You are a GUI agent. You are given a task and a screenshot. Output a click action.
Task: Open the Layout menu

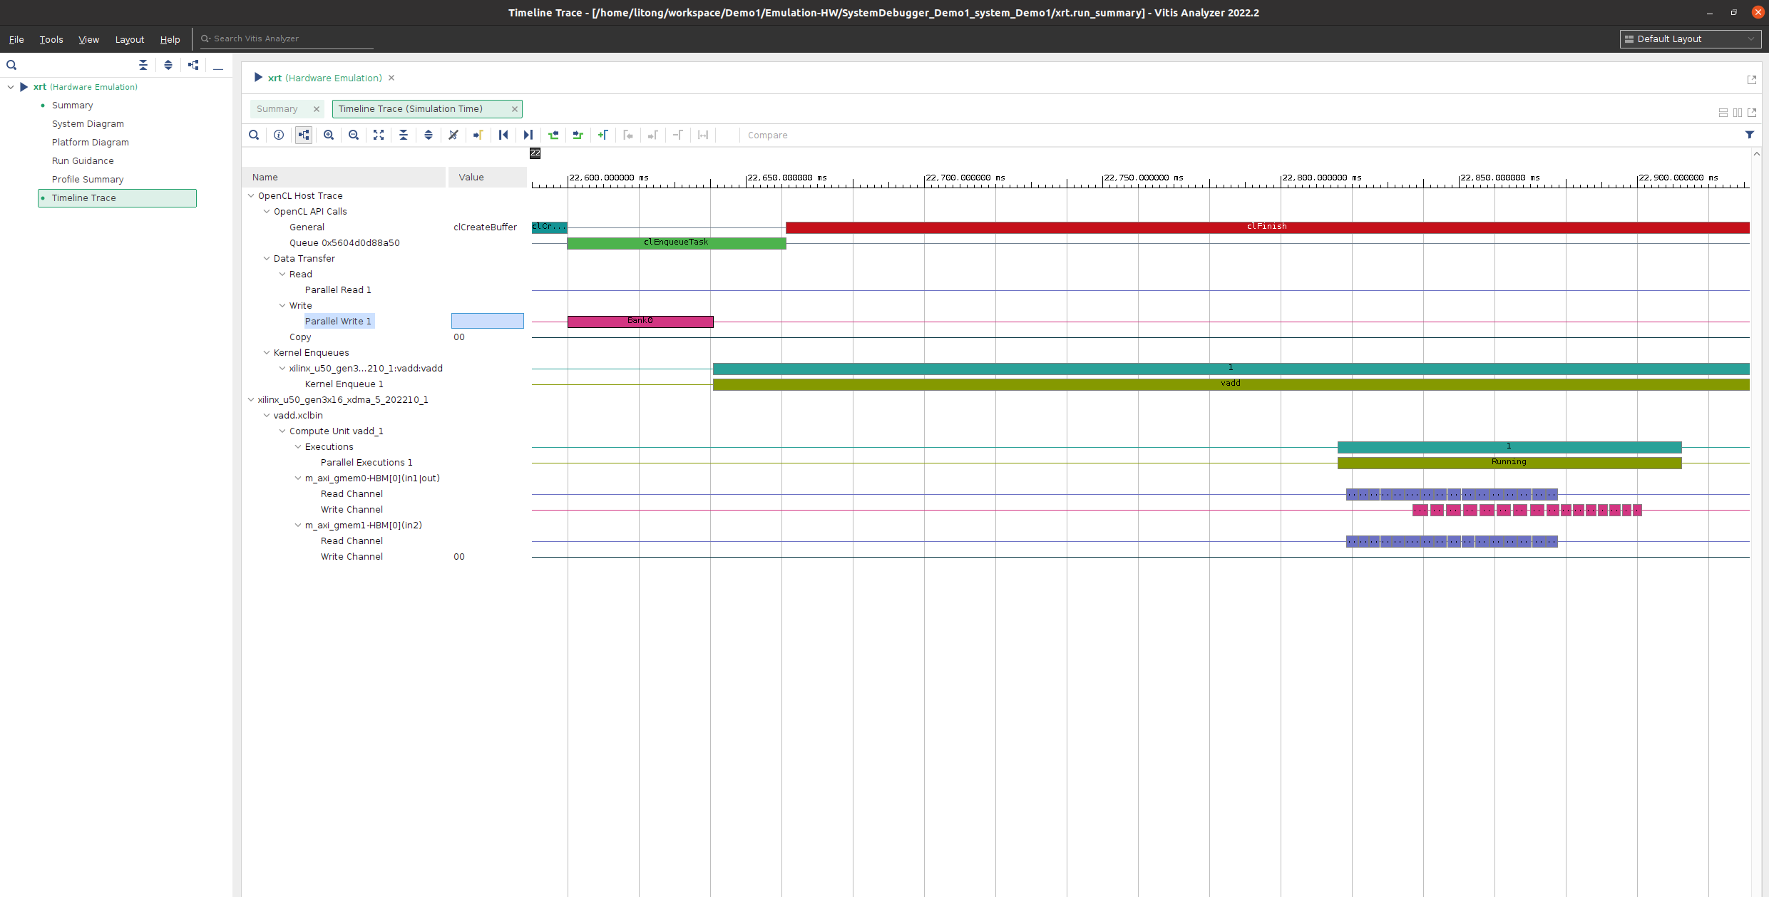(130, 39)
